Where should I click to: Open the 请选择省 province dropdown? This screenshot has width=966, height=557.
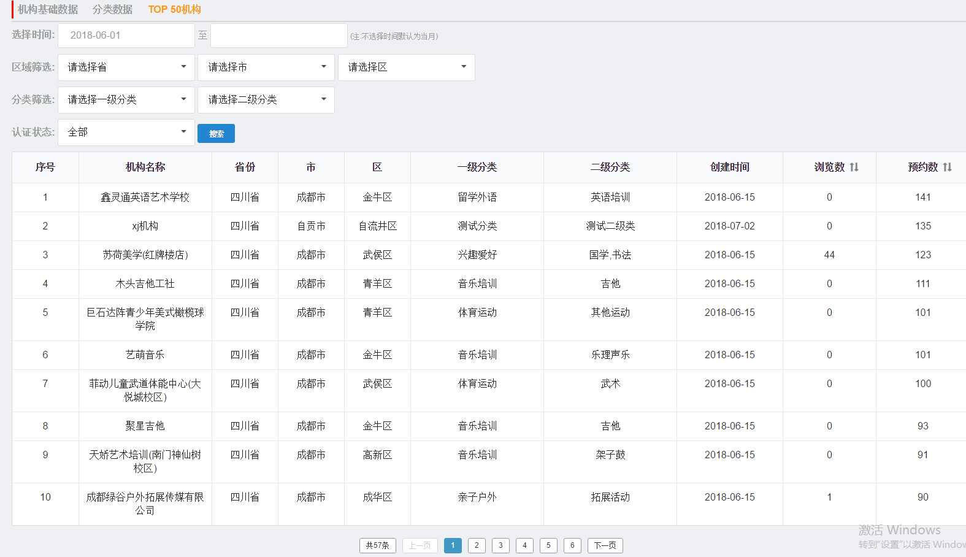[126, 67]
